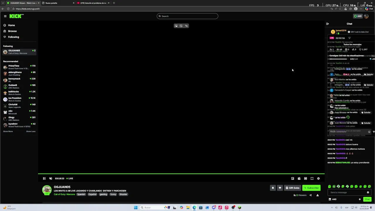Click the Search box

click(x=187, y=16)
